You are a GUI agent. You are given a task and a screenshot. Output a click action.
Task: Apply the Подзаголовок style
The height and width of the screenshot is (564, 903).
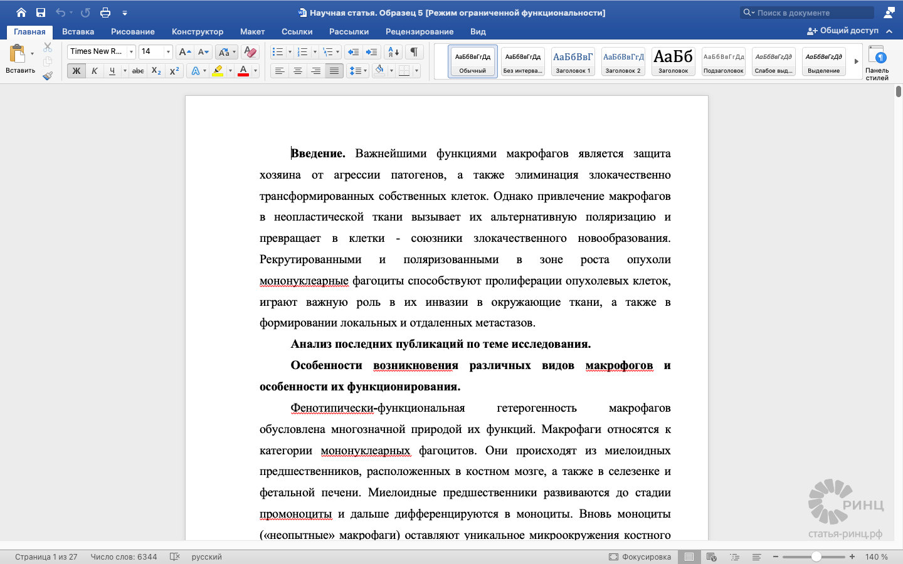click(x=724, y=61)
